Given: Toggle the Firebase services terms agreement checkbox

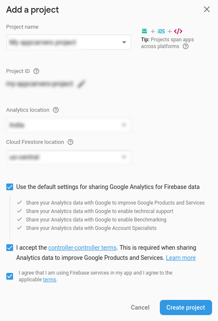Looking at the screenshot, I should (x=10, y=276).
